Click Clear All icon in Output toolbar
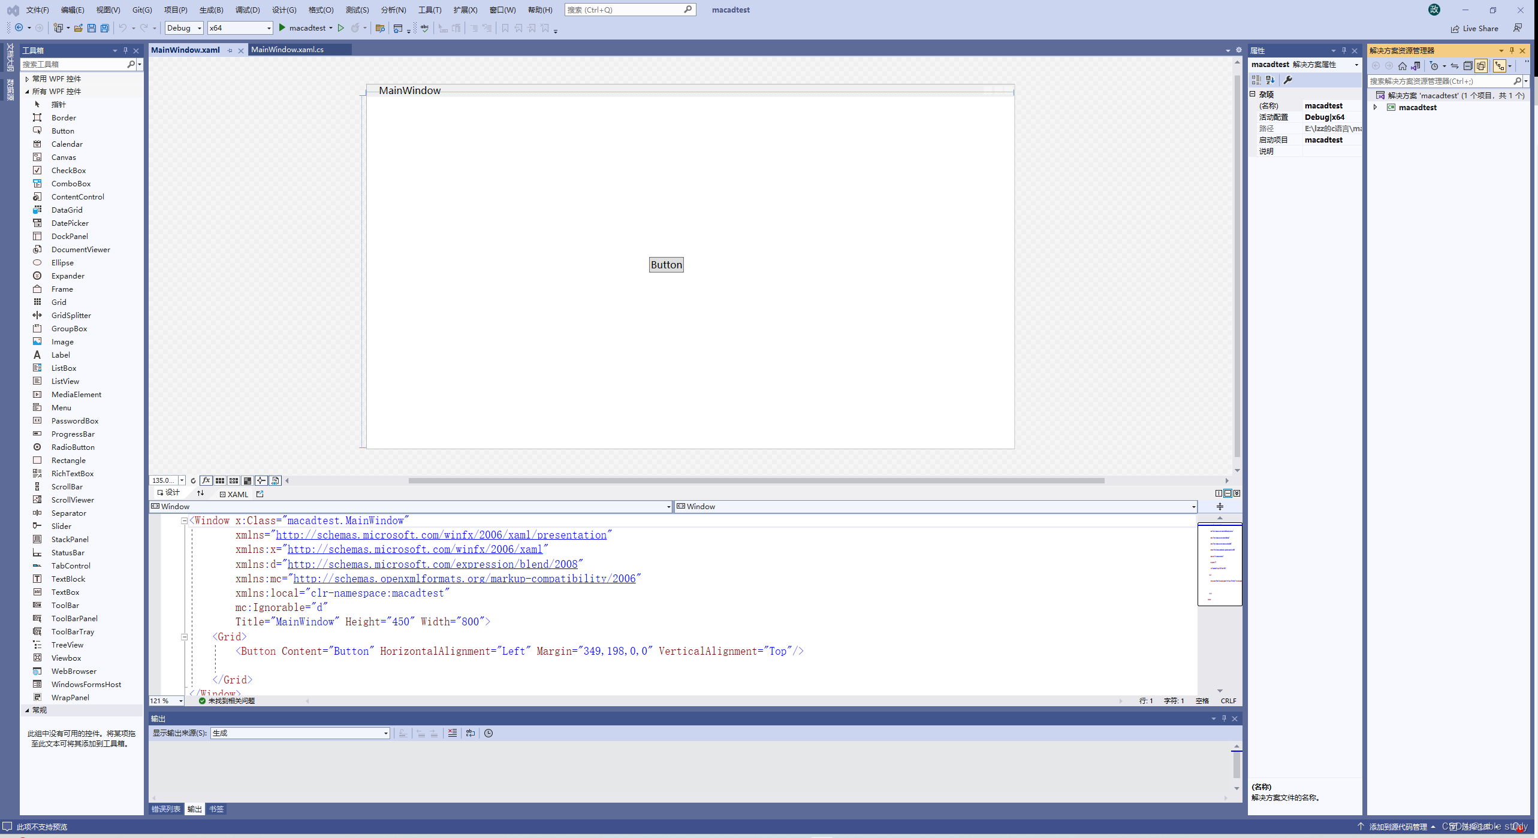This screenshot has width=1538, height=838. pyautogui.click(x=453, y=733)
